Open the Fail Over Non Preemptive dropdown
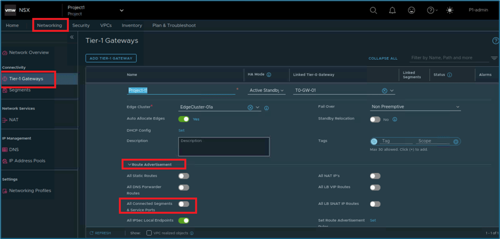The image size is (500, 239). (x=415, y=107)
